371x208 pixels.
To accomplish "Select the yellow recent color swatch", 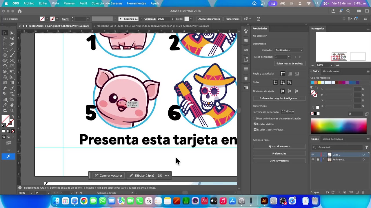I will point(319,83).
